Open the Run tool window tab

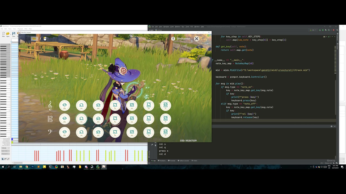click(x=153, y=161)
